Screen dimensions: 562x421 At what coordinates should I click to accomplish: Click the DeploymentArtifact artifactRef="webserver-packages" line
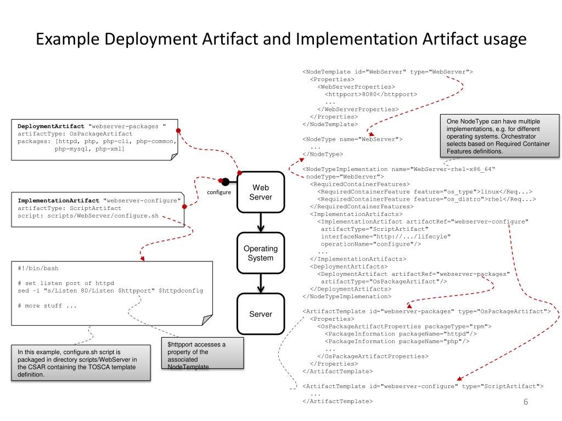tap(414, 274)
